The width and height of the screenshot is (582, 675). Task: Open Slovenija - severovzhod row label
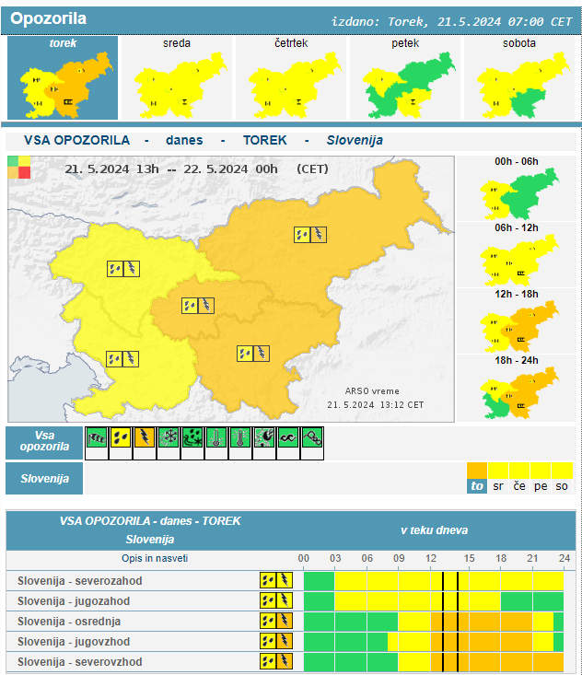[x=79, y=662]
